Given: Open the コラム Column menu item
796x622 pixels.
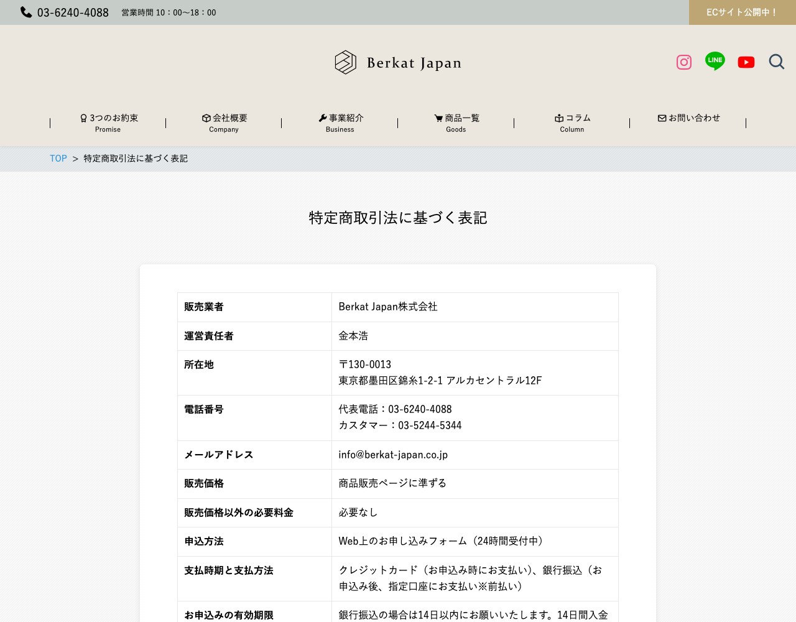Looking at the screenshot, I should (x=572, y=123).
